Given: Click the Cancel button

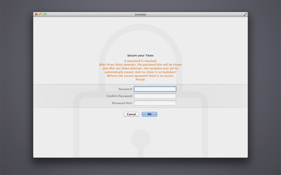Looking at the screenshot, I should 131,114.
